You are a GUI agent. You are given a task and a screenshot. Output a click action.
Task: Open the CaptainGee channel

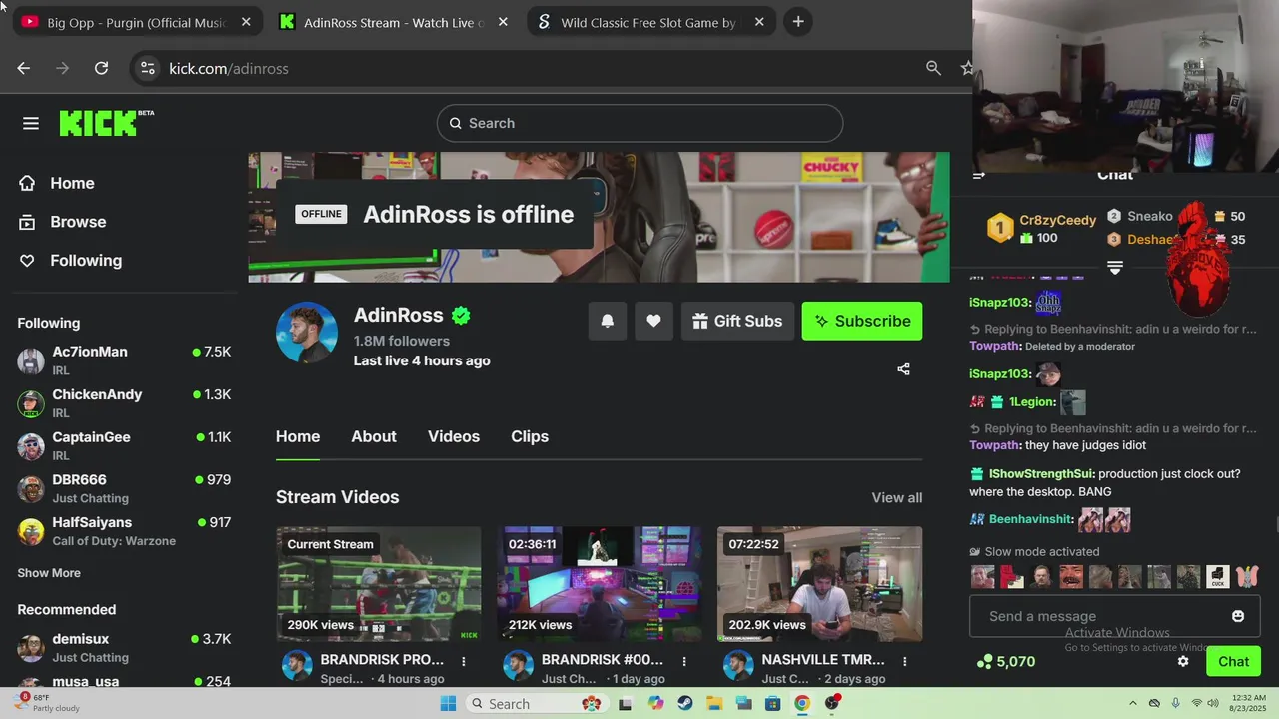click(x=124, y=446)
